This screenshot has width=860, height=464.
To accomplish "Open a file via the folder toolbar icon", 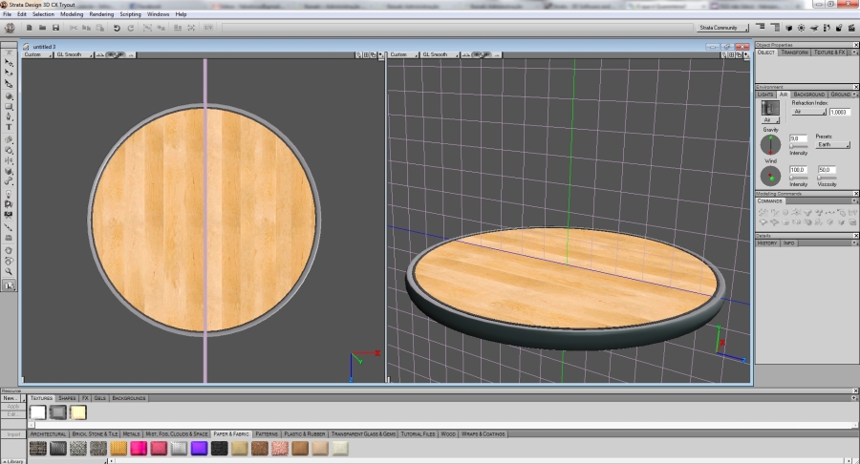I will [42, 28].
